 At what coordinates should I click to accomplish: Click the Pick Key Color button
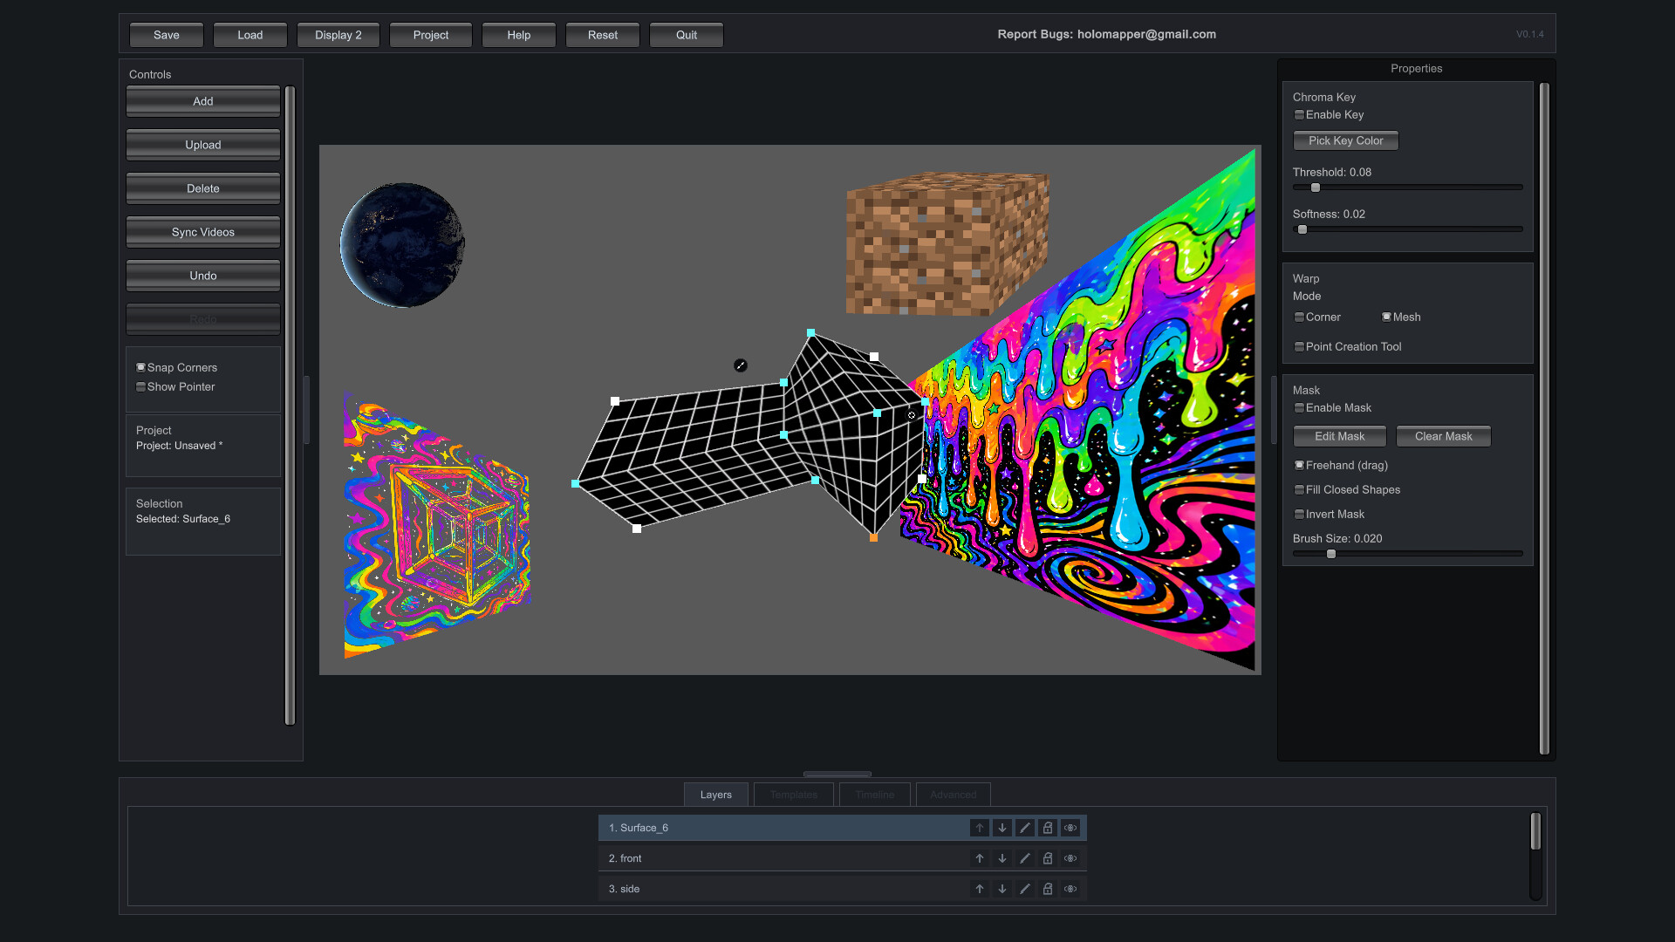[x=1345, y=140]
